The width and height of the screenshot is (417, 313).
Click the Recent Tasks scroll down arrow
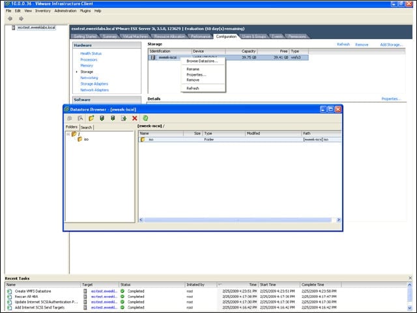pos(410,308)
